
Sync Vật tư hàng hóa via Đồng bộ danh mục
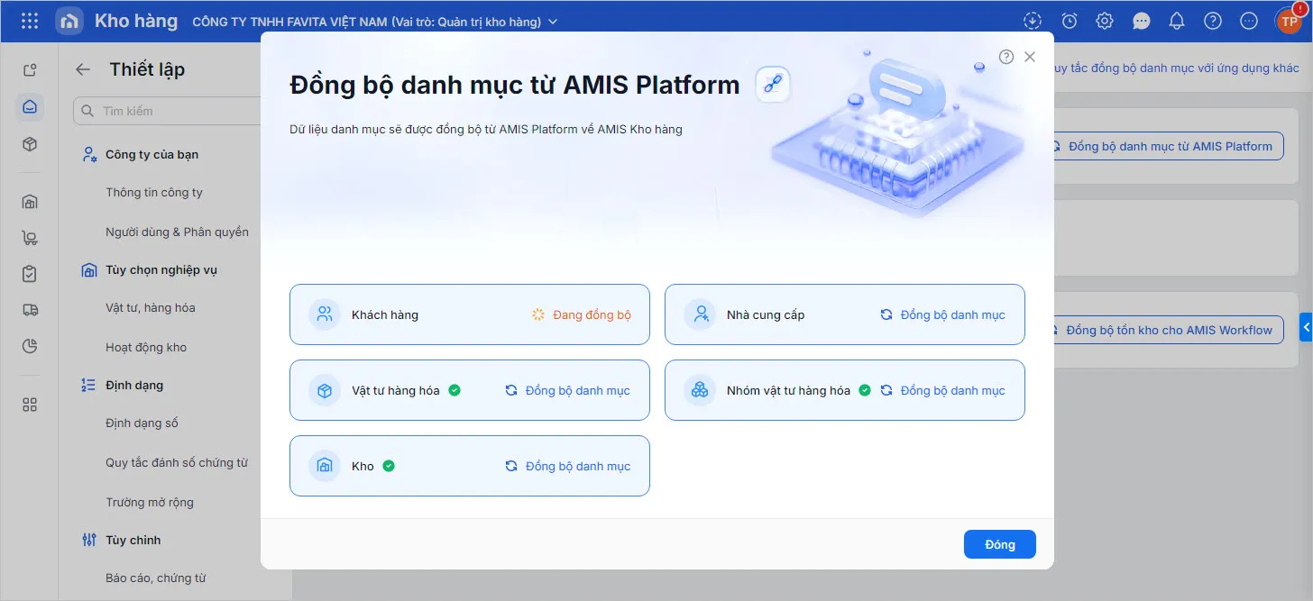pos(567,390)
